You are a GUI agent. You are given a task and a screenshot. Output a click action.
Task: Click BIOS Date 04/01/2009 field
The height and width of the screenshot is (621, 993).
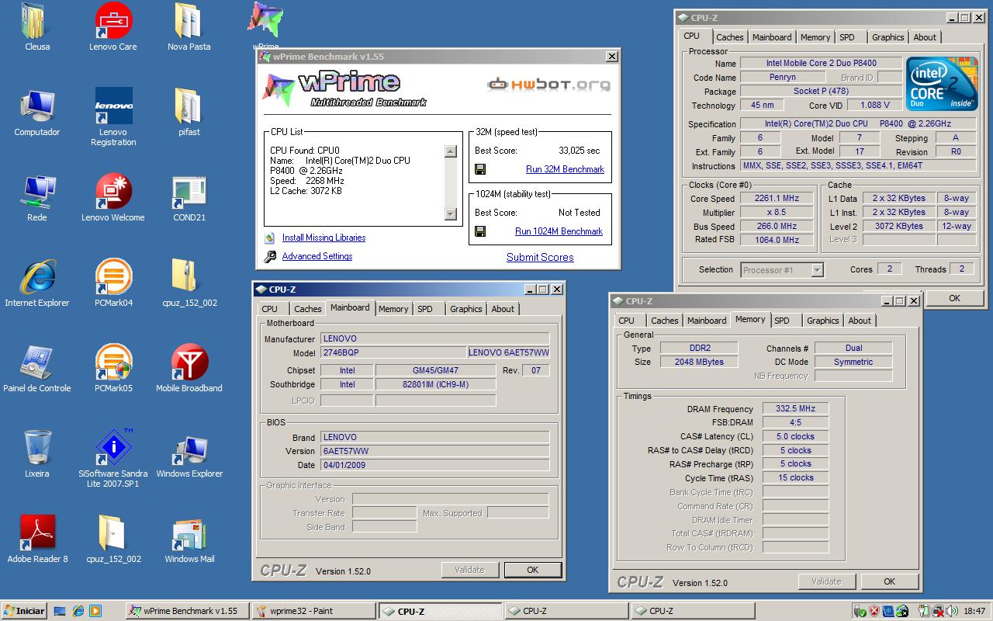coord(434,465)
